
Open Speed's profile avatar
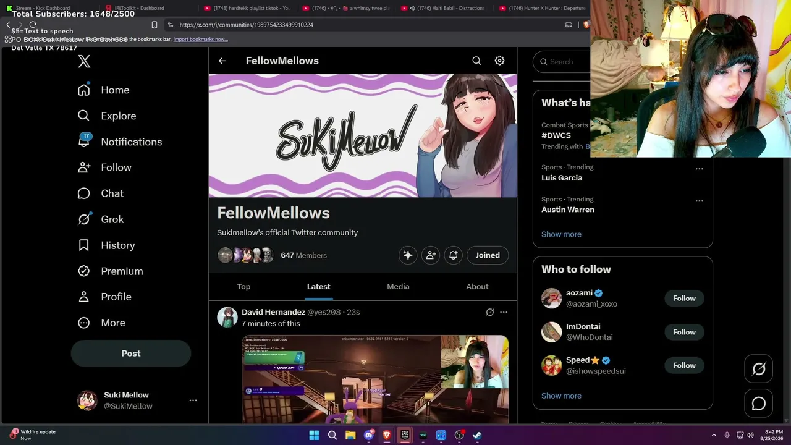(x=552, y=365)
